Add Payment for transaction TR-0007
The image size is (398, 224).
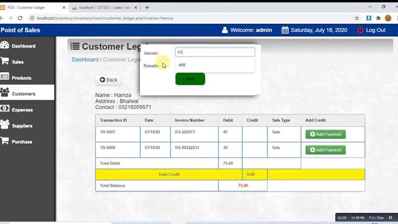pos(325,134)
